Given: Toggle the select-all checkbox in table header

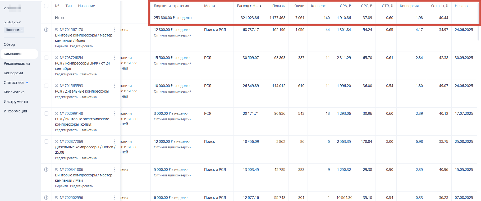Looking at the screenshot, I should (46, 6).
